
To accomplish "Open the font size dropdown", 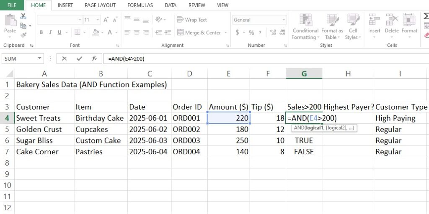I will pos(98,20).
